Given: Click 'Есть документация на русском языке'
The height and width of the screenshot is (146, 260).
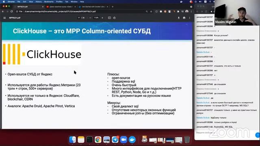Looking at the screenshot, I should [x=141, y=96].
